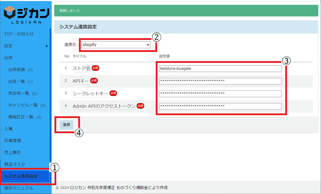Open 出荷依頼 (5) list

point(20,70)
